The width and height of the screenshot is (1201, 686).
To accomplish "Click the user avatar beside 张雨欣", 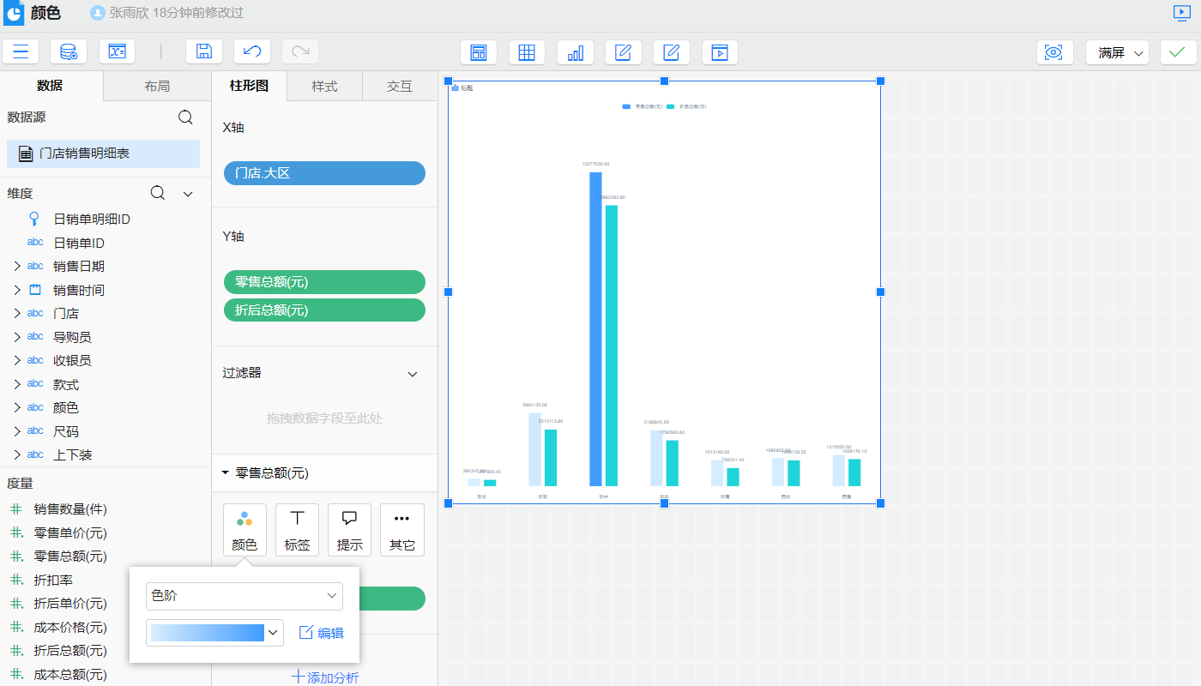I will 98,13.
